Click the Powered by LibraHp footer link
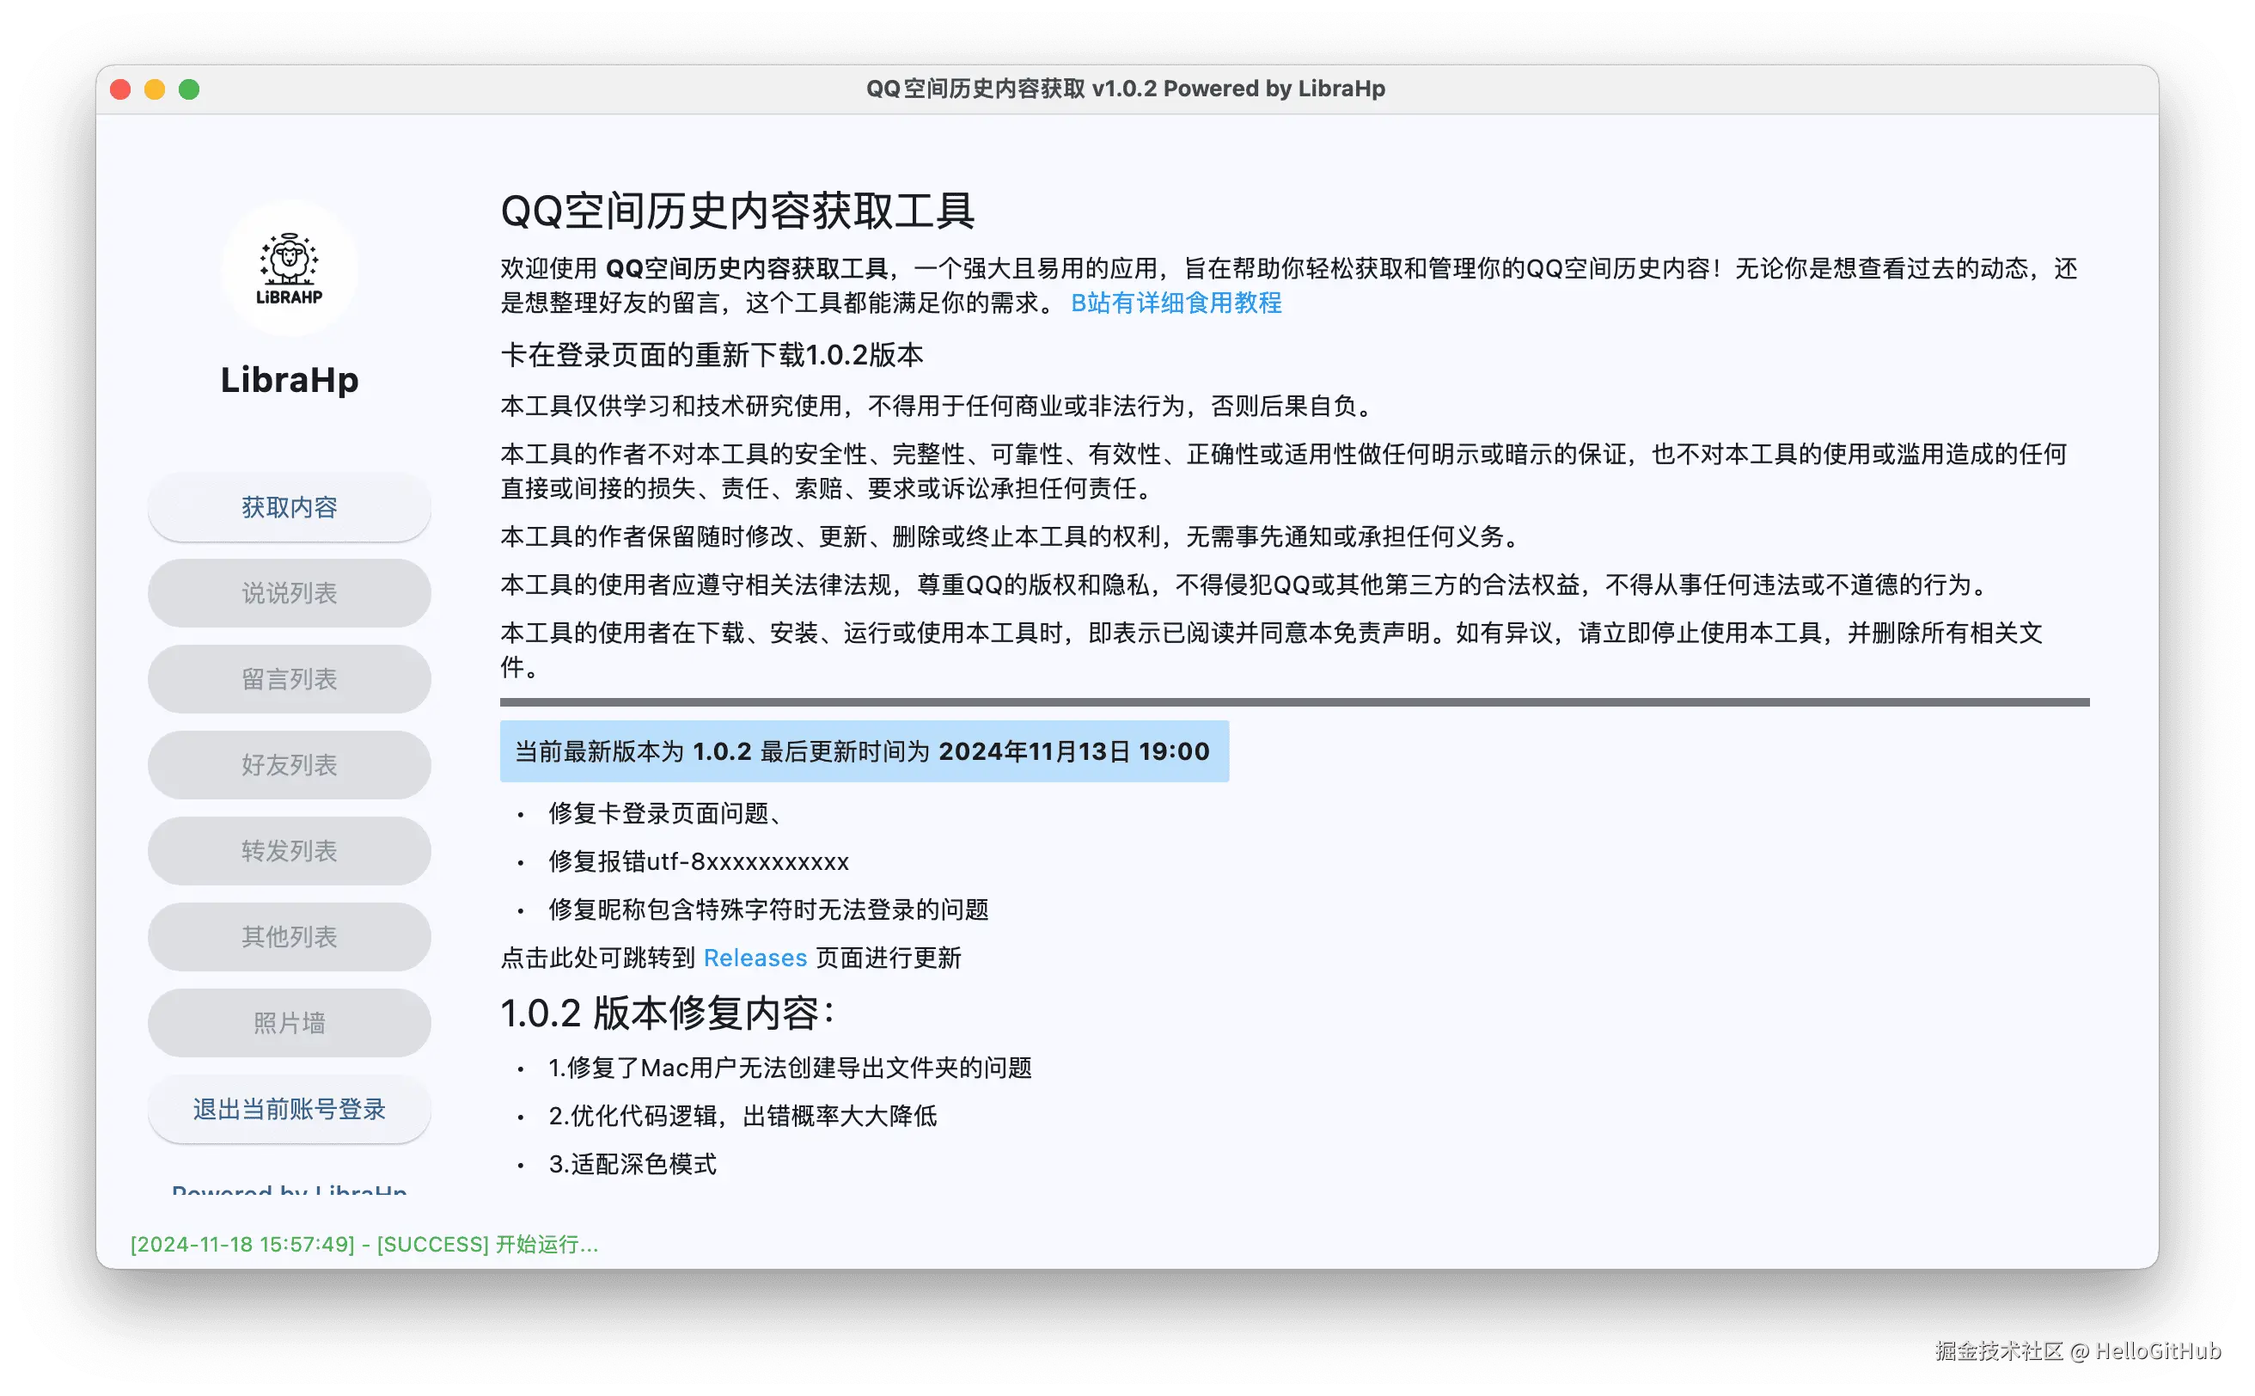This screenshot has height=1396, width=2255. coord(289,1189)
